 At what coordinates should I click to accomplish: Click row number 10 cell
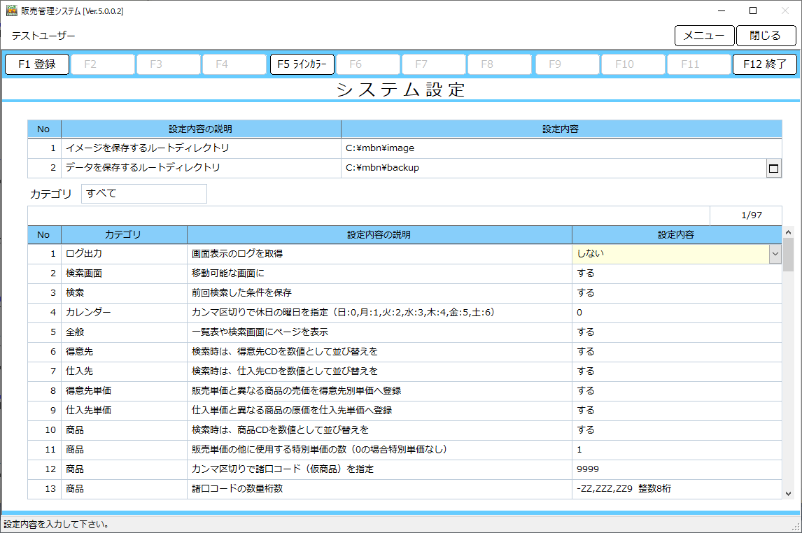click(44, 430)
